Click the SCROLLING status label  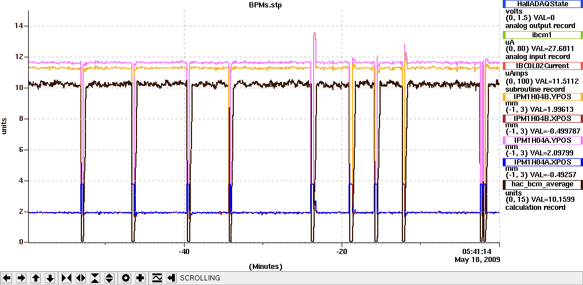200,278
